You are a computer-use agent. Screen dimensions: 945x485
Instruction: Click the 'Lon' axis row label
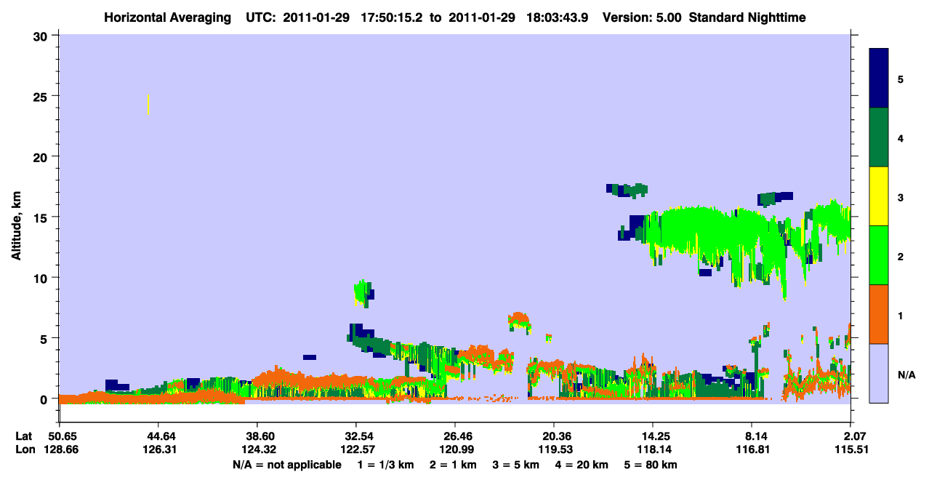point(25,450)
